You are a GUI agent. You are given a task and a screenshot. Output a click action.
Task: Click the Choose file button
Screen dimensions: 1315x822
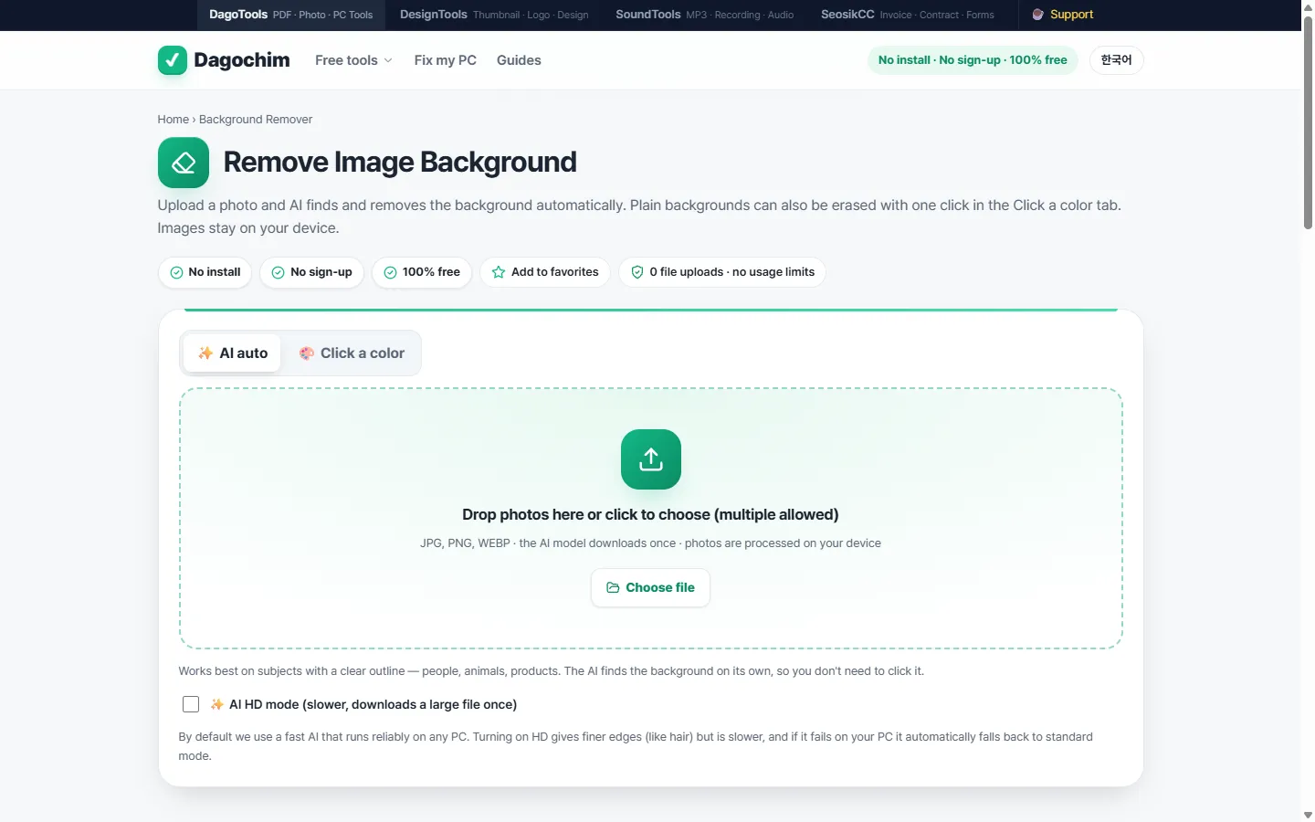650,588
